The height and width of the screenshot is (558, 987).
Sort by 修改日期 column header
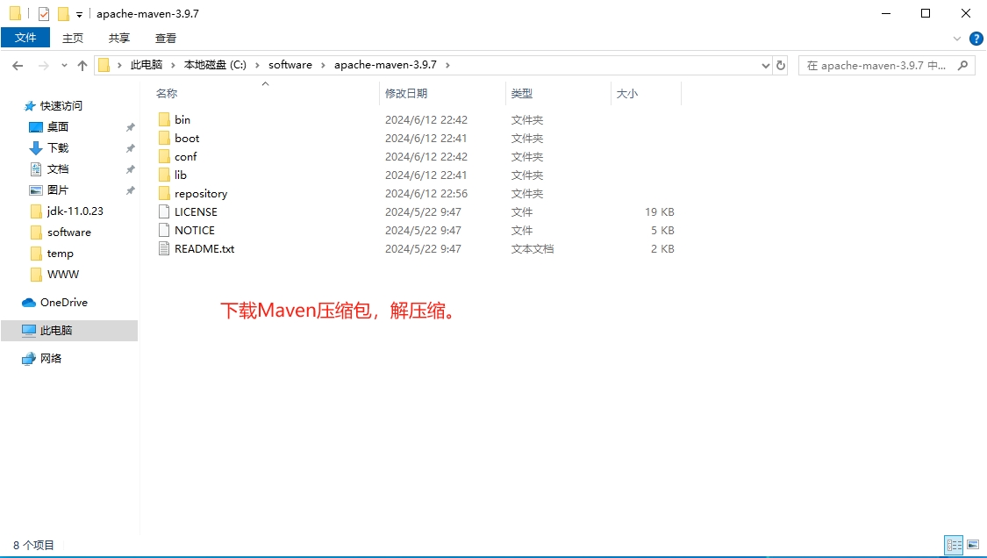point(406,93)
